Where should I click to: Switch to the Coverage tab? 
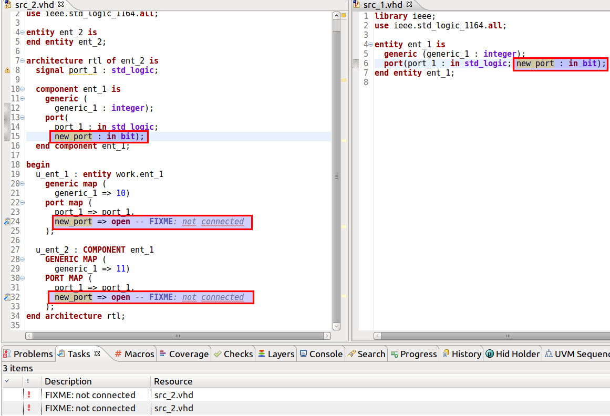183,353
